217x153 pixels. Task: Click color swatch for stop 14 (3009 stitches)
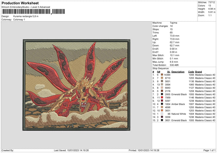[162, 117]
